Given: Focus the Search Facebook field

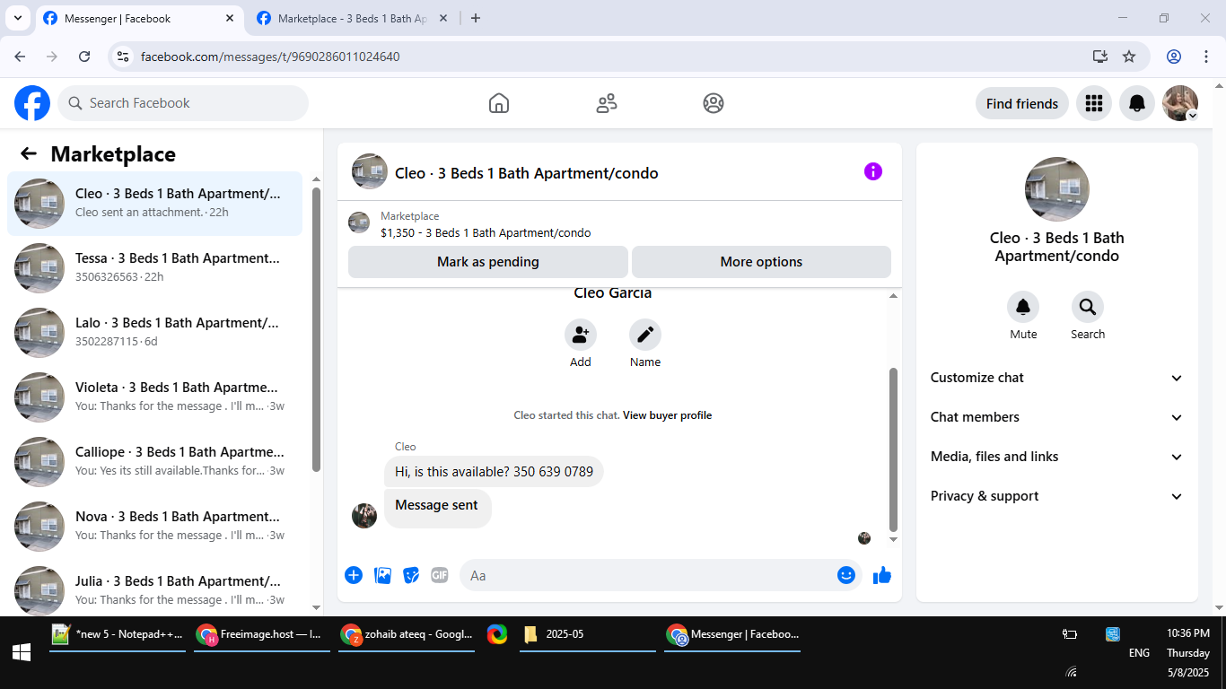Looking at the screenshot, I should click(x=183, y=103).
